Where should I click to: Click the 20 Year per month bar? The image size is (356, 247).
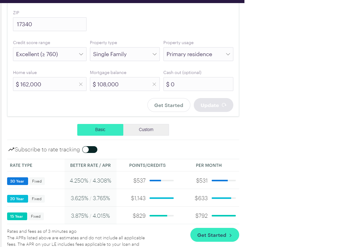pos(223,198)
